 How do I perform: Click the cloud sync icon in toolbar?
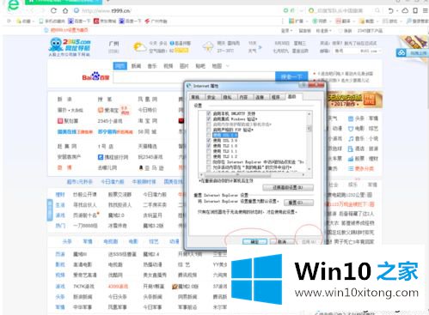(x=405, y=10)
